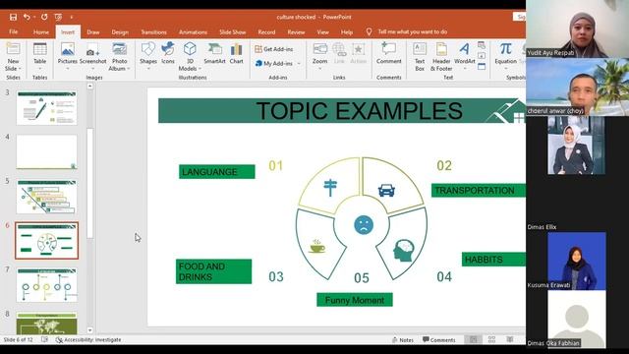629x354 pixels.
Task: Click the car icon in diagram
Action: pos(386,190)
